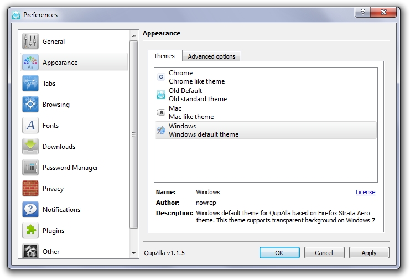The image size is (410, 280).
Task: Select the Privacy label in sidebar
Action: tap(53, 189)
